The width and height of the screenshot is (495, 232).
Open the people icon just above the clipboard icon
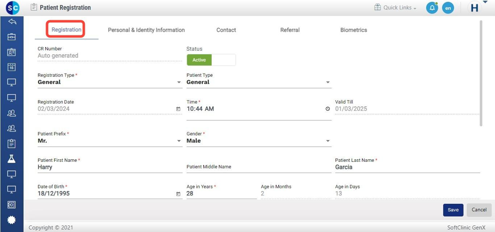point(11,128)
